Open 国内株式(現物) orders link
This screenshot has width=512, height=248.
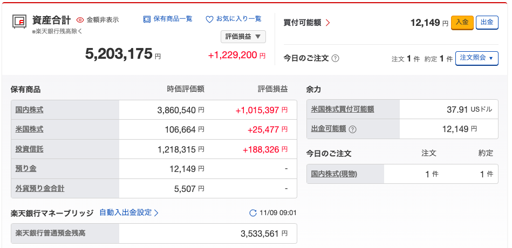coord(334,174)
